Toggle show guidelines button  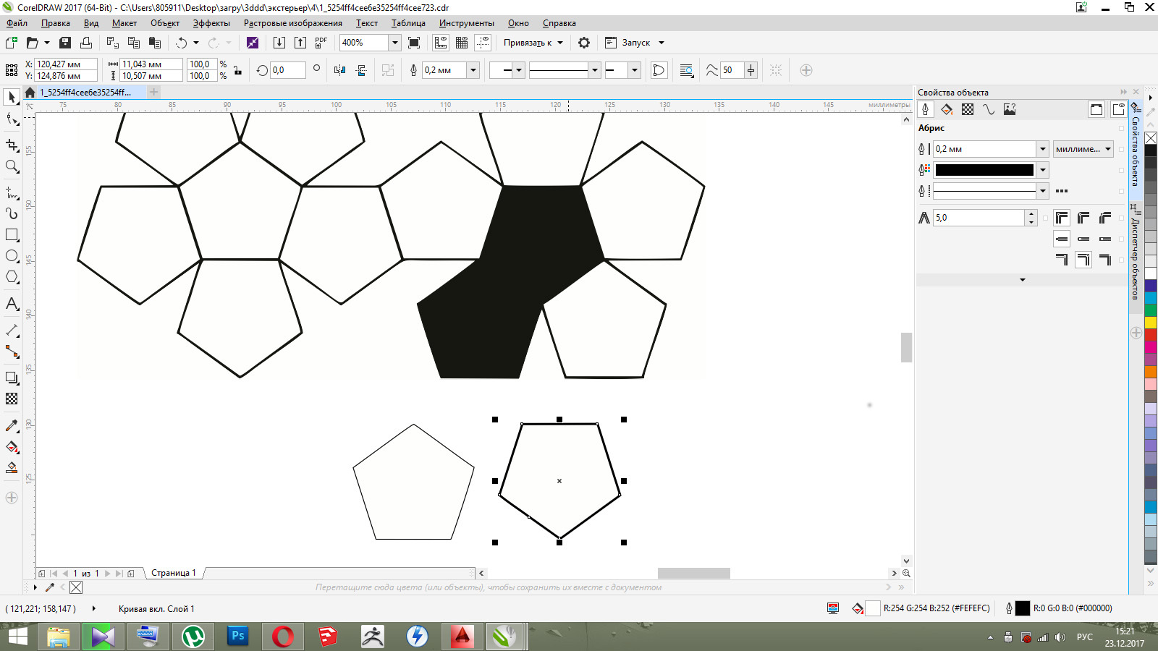tap(483, 43)
